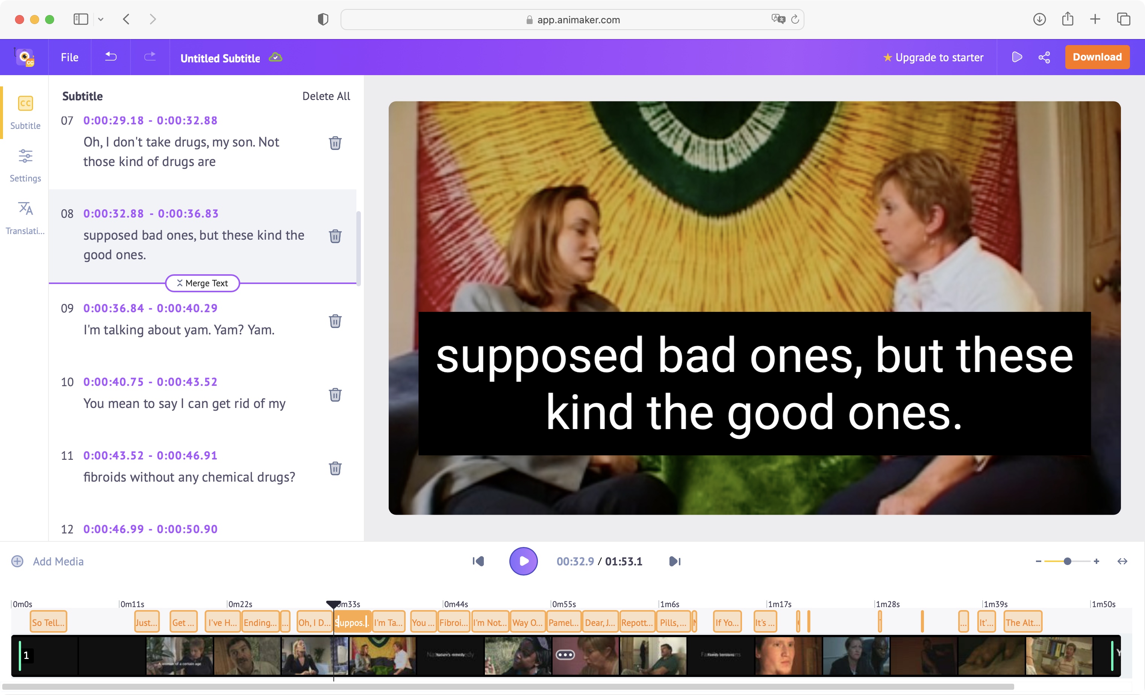
Task: Toggle delete icon for subtitle 07
Action: [x=334, y=143]
